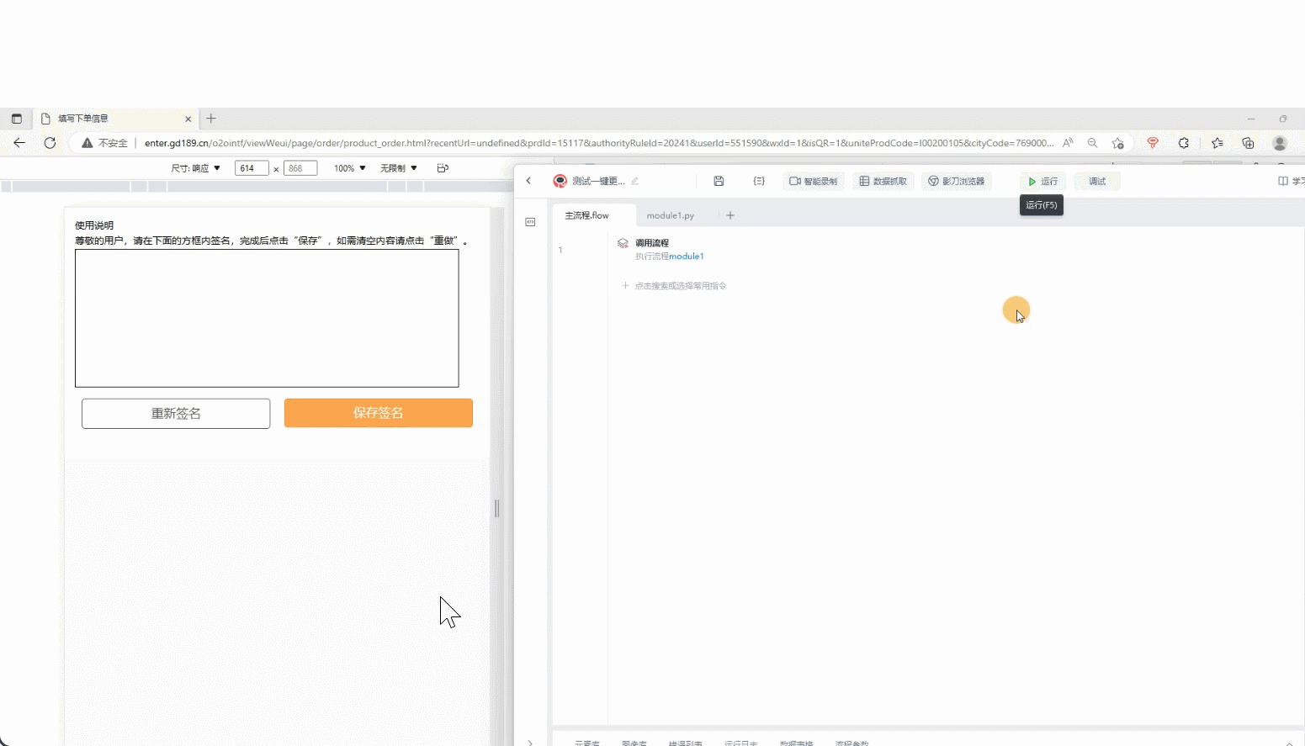Start 智能录制 smart recording
Screen dimensions: 1305x746
pyautogui.click(x=813, y=182)
